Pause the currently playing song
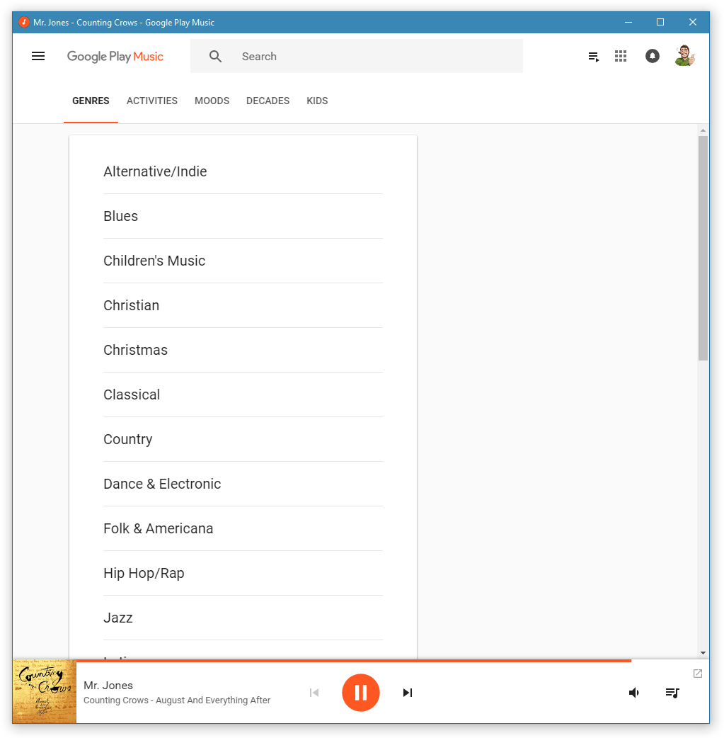 coord(361,693)
